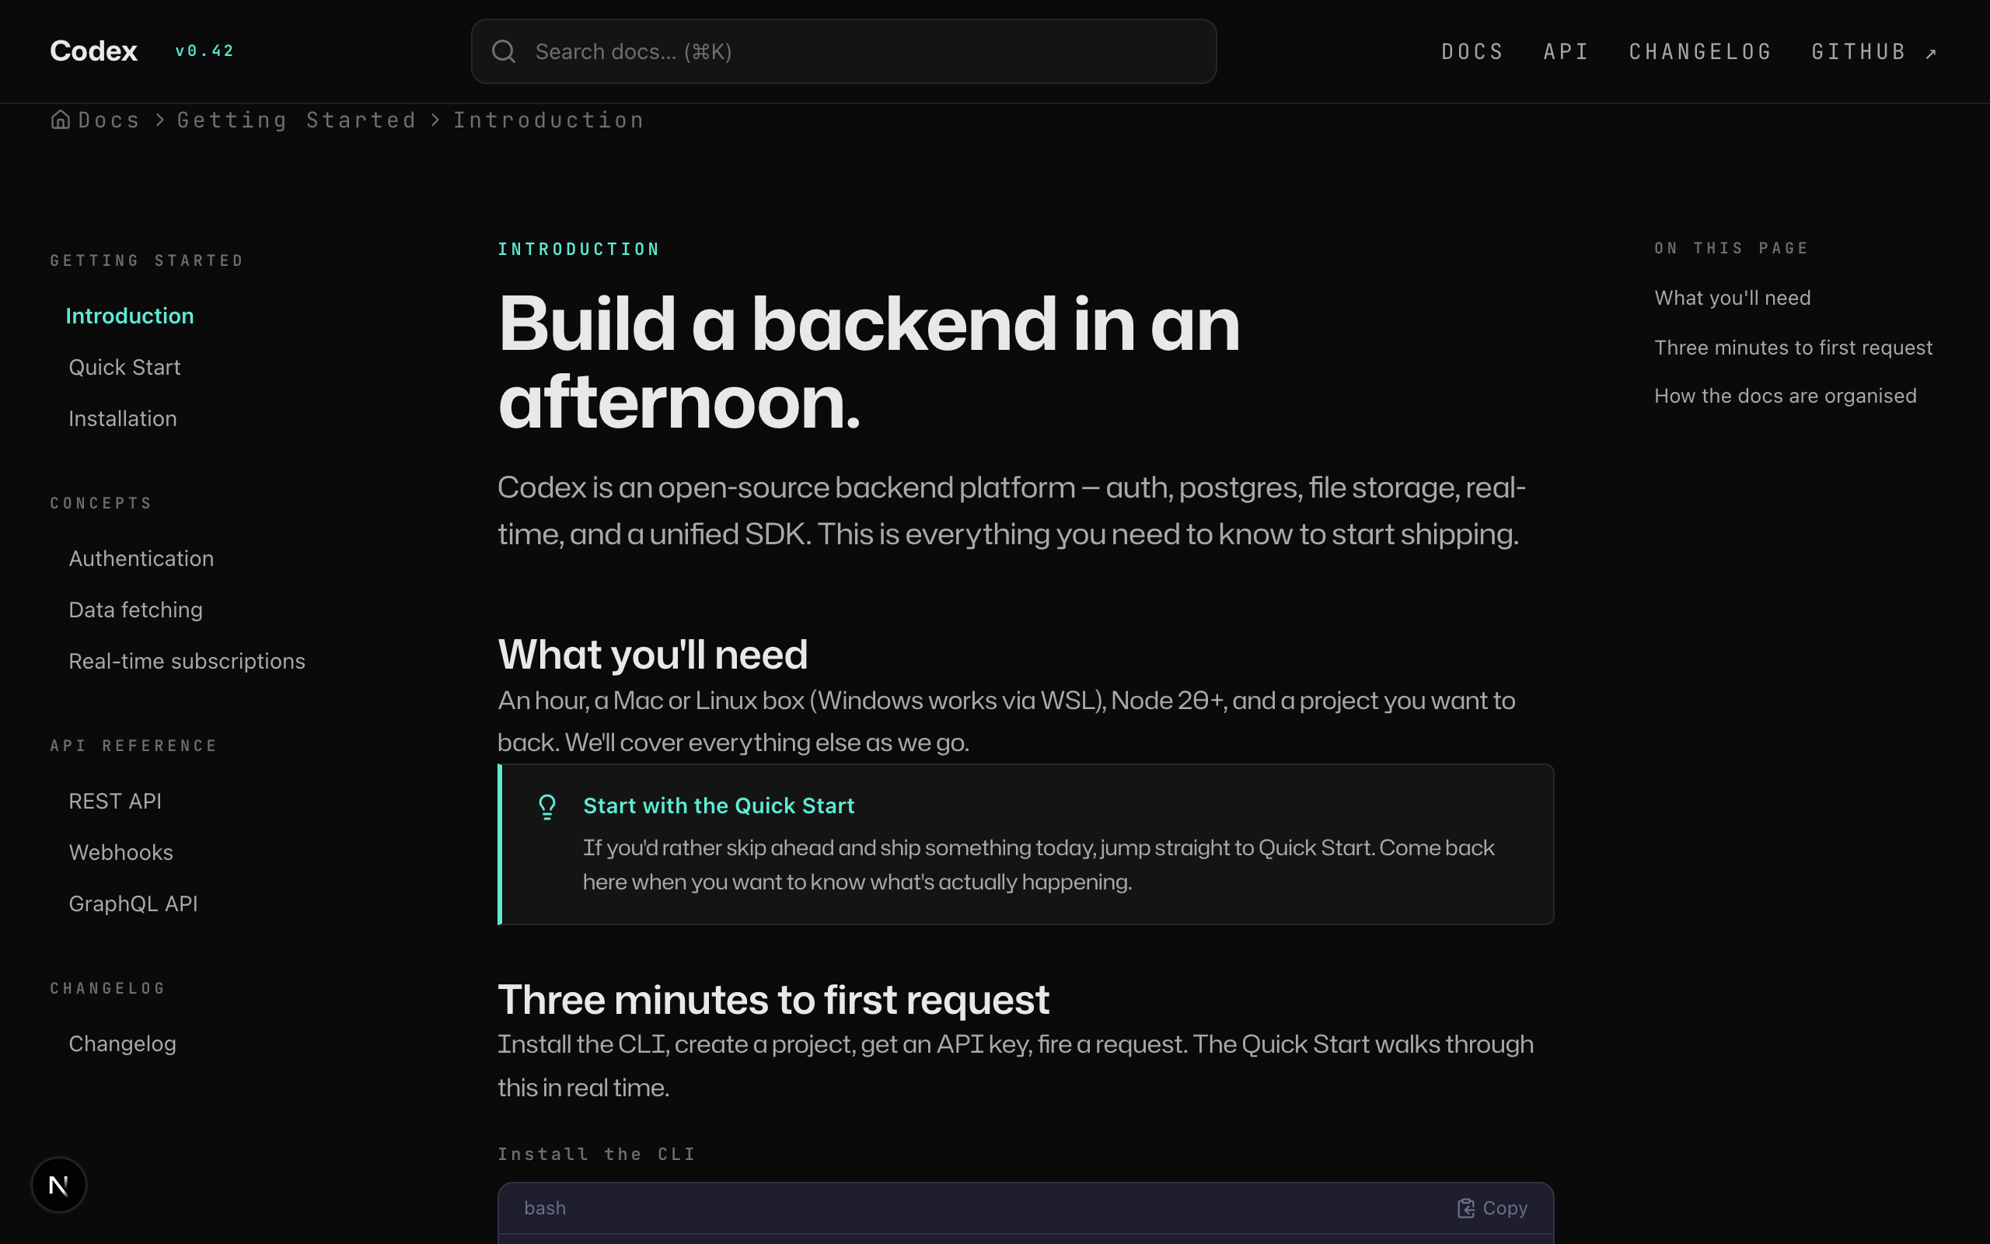Open the Next.js dev tools badge
This screenshot has width=1990, height=1244.
click(58, 1185)
